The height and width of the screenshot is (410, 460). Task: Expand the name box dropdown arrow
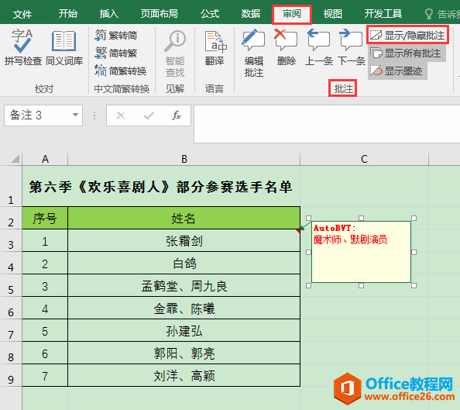[75, 115]
